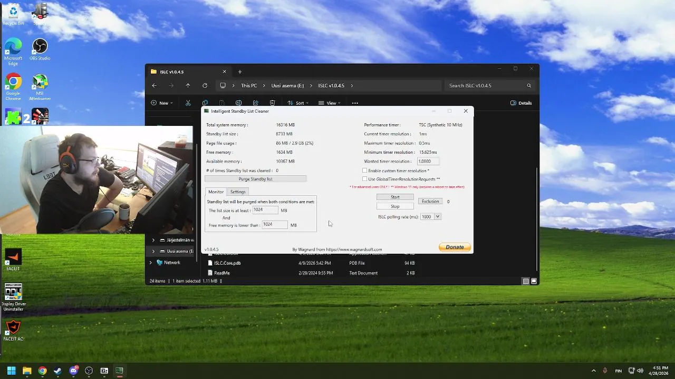Open the View dropdown in Explorer
The width and height of the screenshot is (675, 379).
pyautogui.click(x=330, y=103)
